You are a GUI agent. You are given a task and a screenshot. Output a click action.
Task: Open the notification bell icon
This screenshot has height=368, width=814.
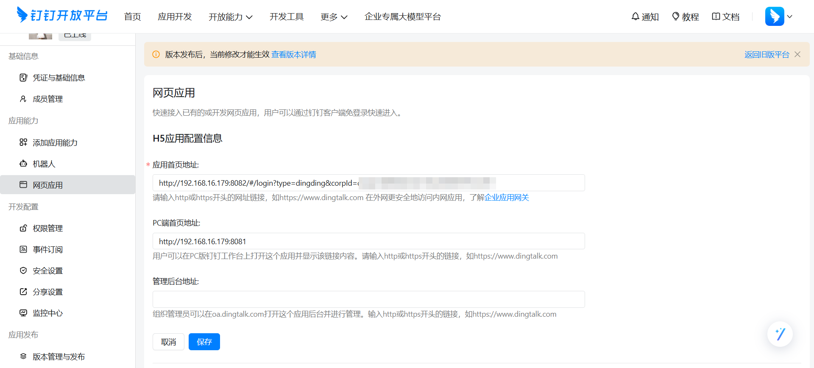click(x=635, y=17)
